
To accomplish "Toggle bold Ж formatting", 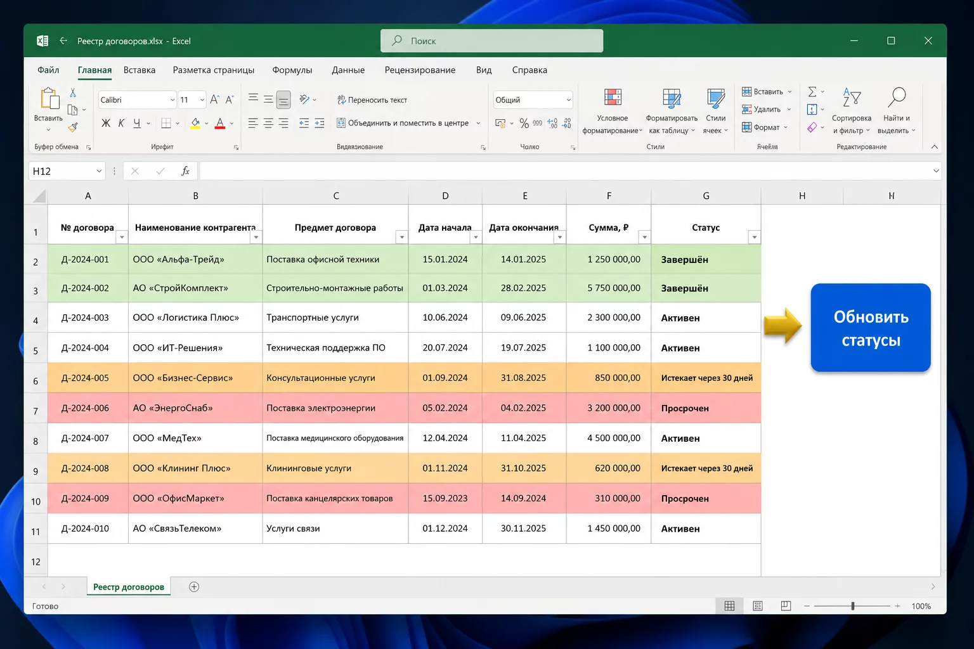I will click(106, 123).
